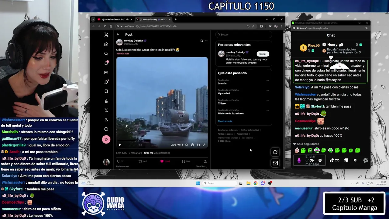Image resolution: width=389 pixels, height=219 pixels.
Task: Click Mostrar más under trends
Action: pos(225,121)
